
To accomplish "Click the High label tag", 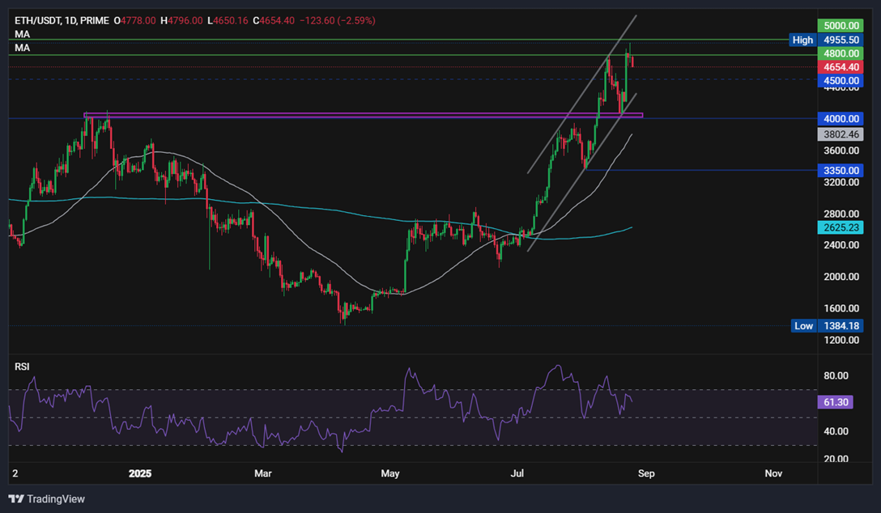I will pyautogui.click(x=802, y=40).
